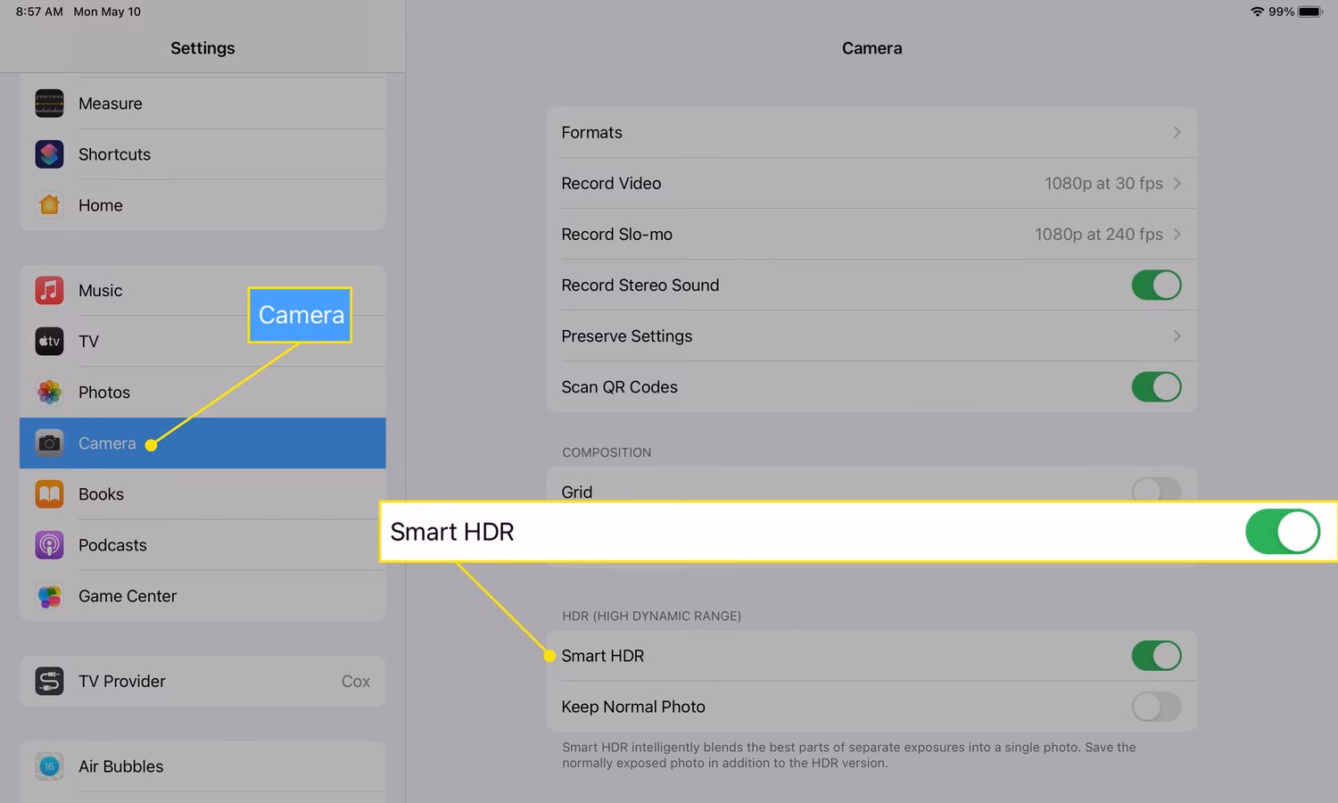This screenshot has width=1338, height=803.
Task: Open Record Video resolution options chevron
Action: click(1177, 183)
